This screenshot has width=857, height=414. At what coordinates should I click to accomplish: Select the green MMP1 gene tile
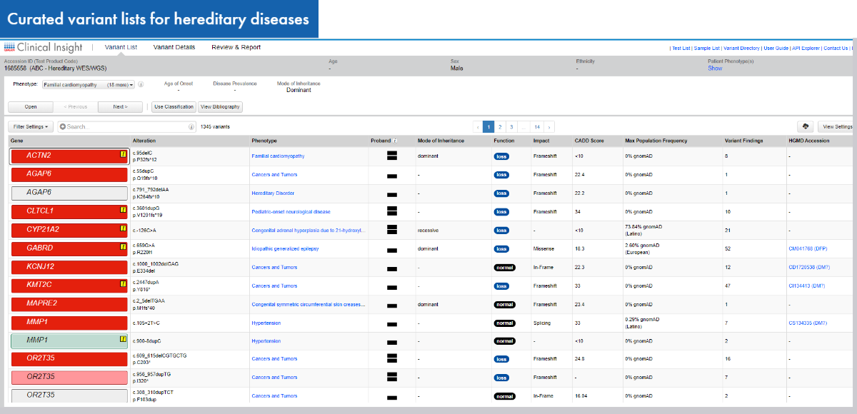pos(69,341)
